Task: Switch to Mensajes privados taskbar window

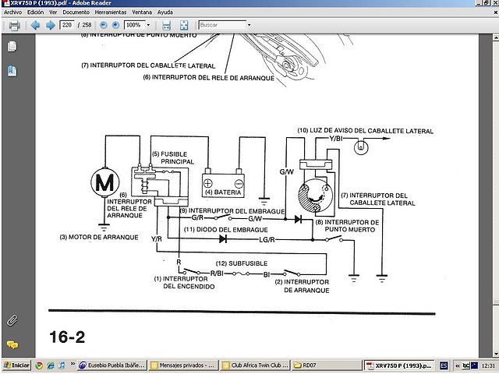Action: click(184, 365)
